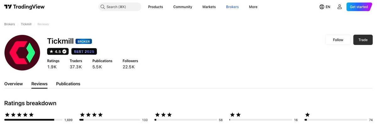Image resolution: width=377 pixels, height=127 pixels.
Task: Click the BEST 2025 badge
Action: click(x=84, y=51)
